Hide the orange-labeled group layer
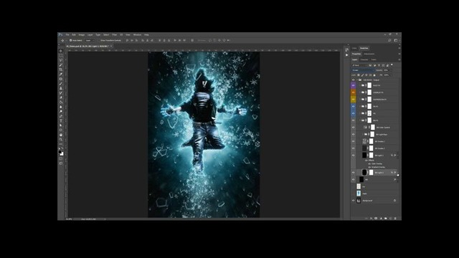Image resolution: width=459 pixels, height=258 pixels. (354, 92)
